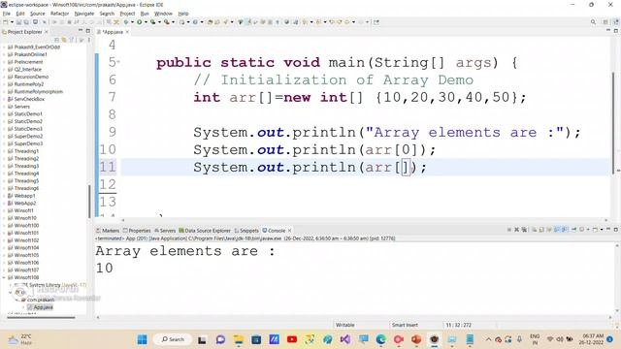
Task: Maximize the editor area
Action: [616, 30]
